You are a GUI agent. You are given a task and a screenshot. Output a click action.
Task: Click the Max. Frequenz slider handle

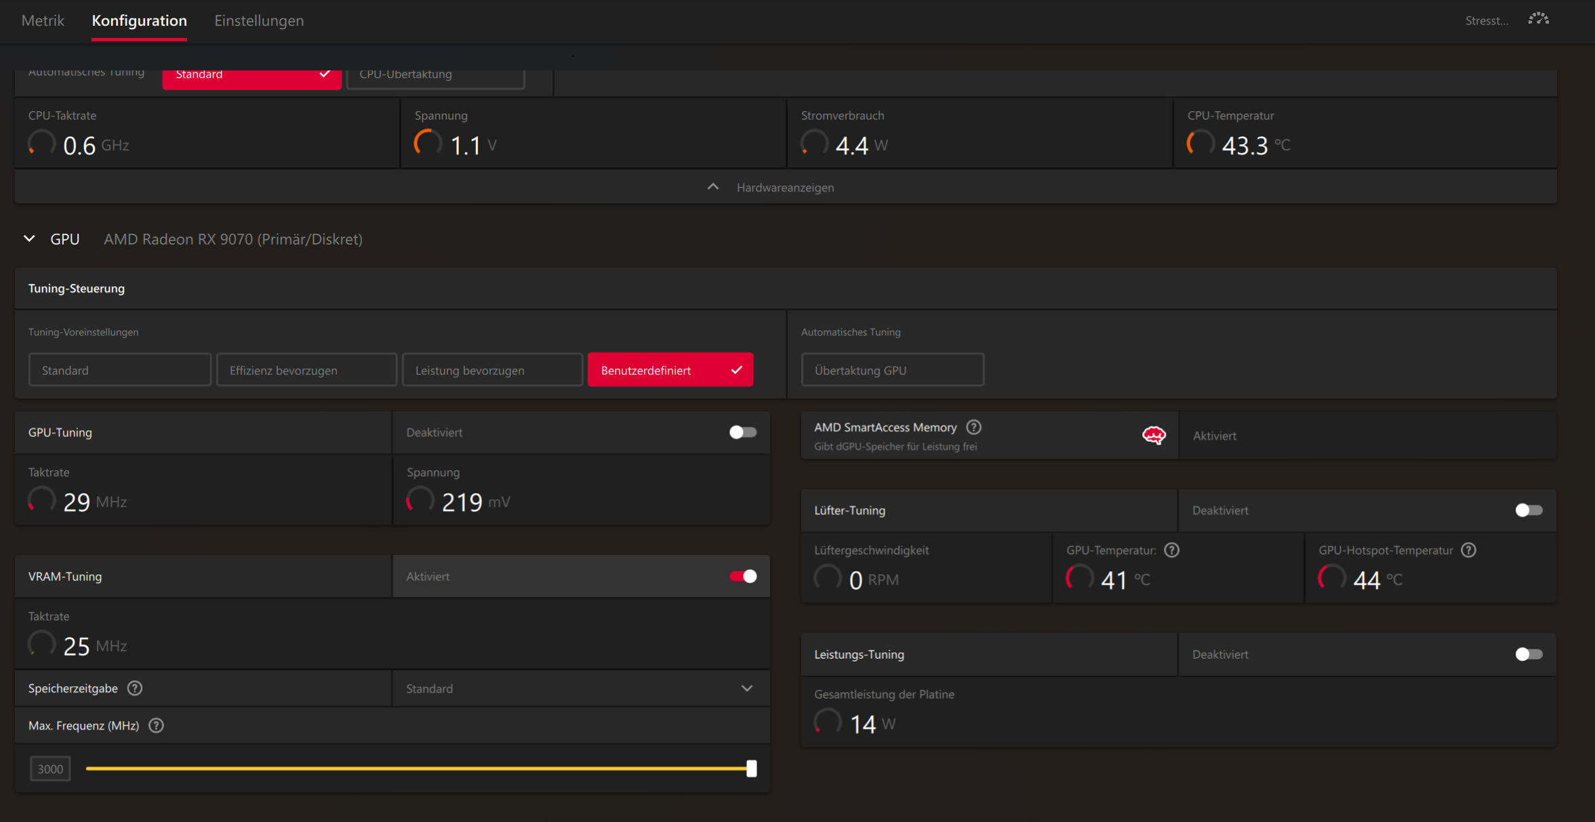(751, 768)
